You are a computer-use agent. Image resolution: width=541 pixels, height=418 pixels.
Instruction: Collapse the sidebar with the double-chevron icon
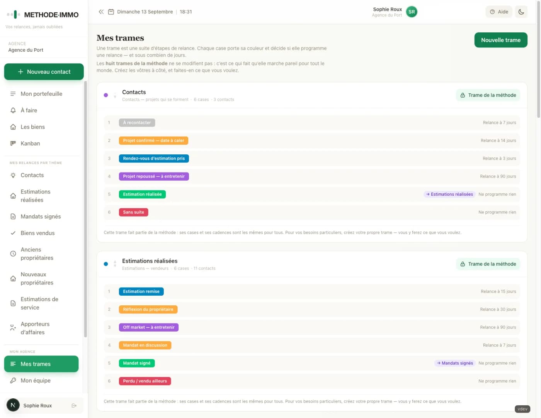coord(101,12)
